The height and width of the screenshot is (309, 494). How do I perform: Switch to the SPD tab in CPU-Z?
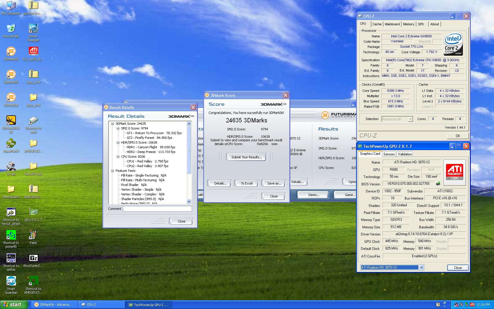click(421, 24)
